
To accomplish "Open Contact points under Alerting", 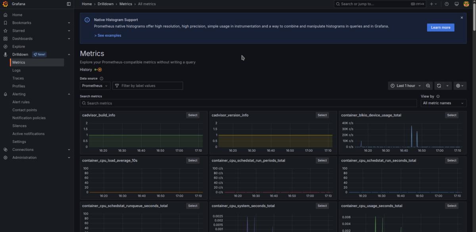I will (25, 110).
